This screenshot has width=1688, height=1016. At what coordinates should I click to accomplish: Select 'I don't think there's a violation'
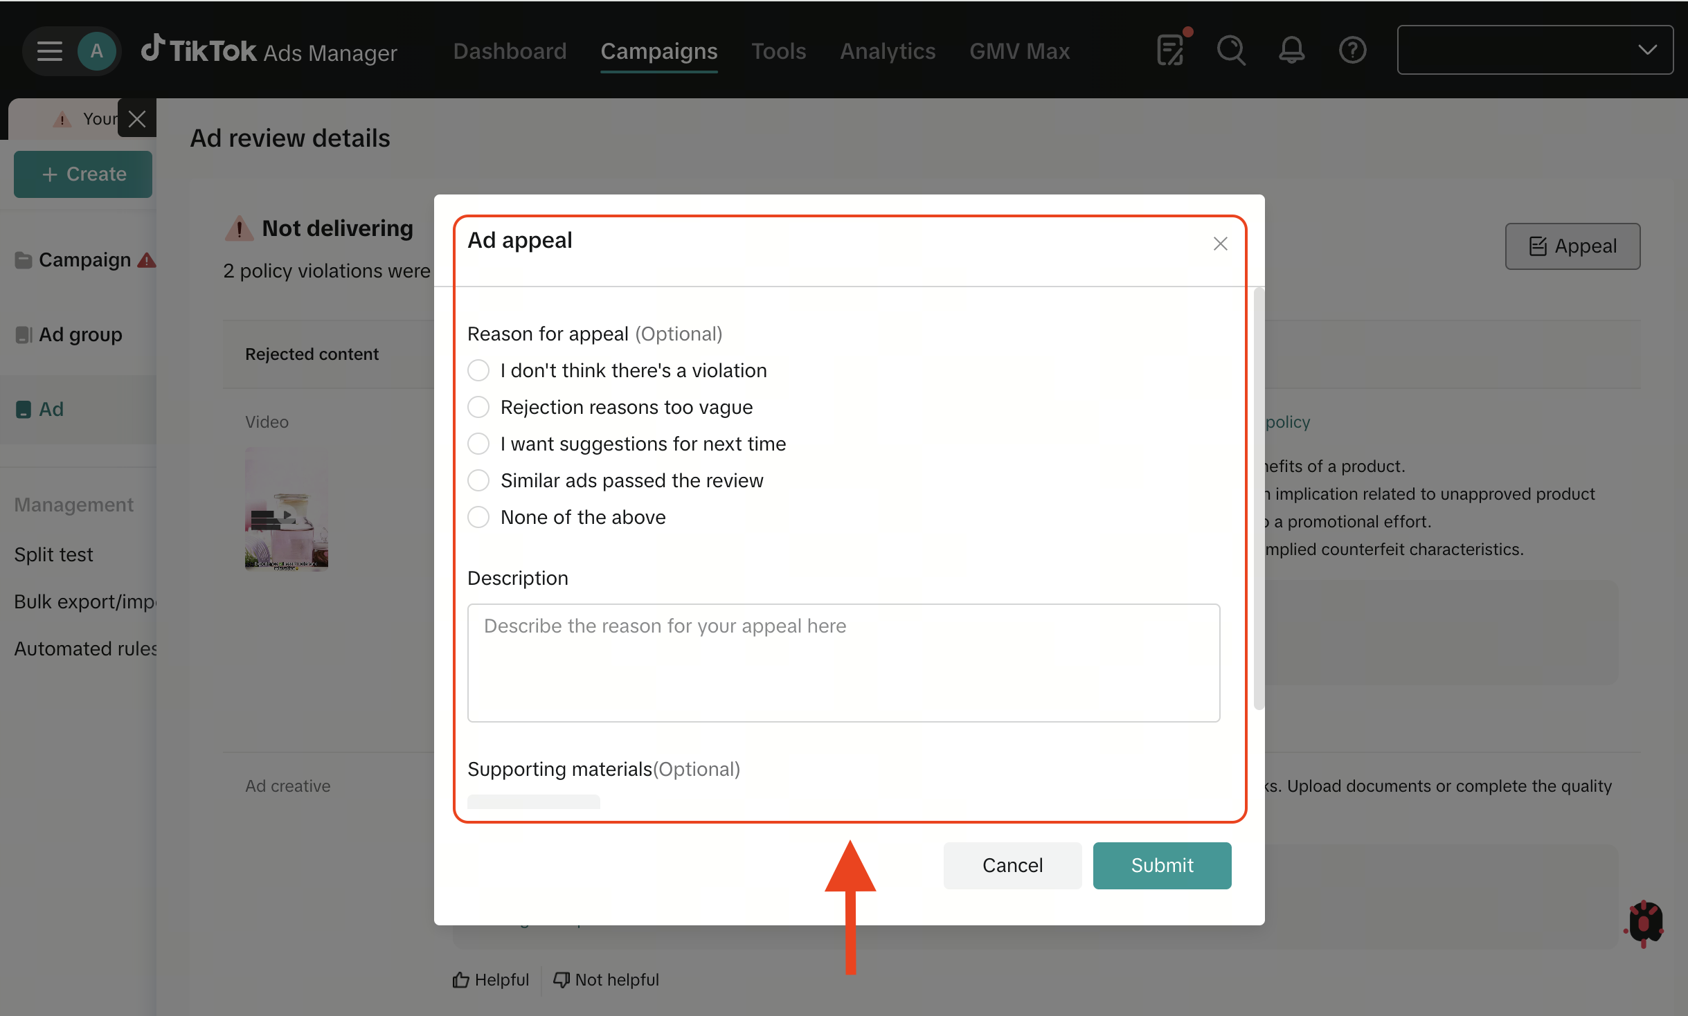coord(478,370)
